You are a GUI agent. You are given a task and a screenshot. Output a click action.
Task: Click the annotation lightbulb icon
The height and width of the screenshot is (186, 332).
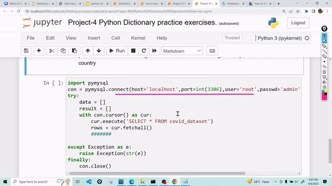(x=324, y=28)
